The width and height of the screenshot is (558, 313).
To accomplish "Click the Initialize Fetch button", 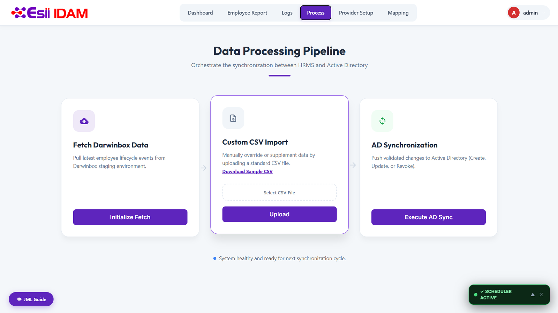I will point(130,217).
